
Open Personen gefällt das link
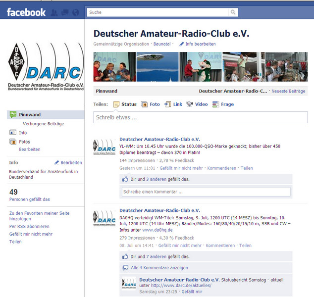coord(29,199)
